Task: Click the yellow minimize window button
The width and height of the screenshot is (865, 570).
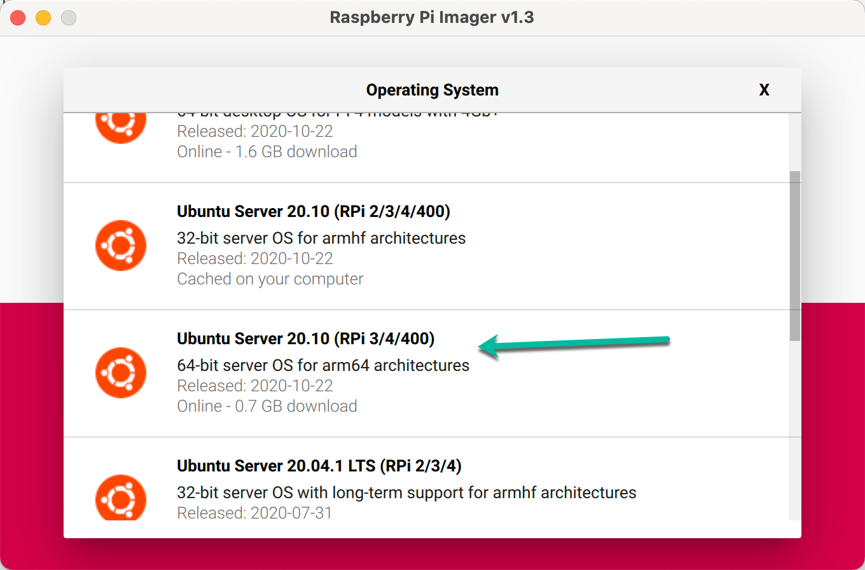Action: point(43,18)
